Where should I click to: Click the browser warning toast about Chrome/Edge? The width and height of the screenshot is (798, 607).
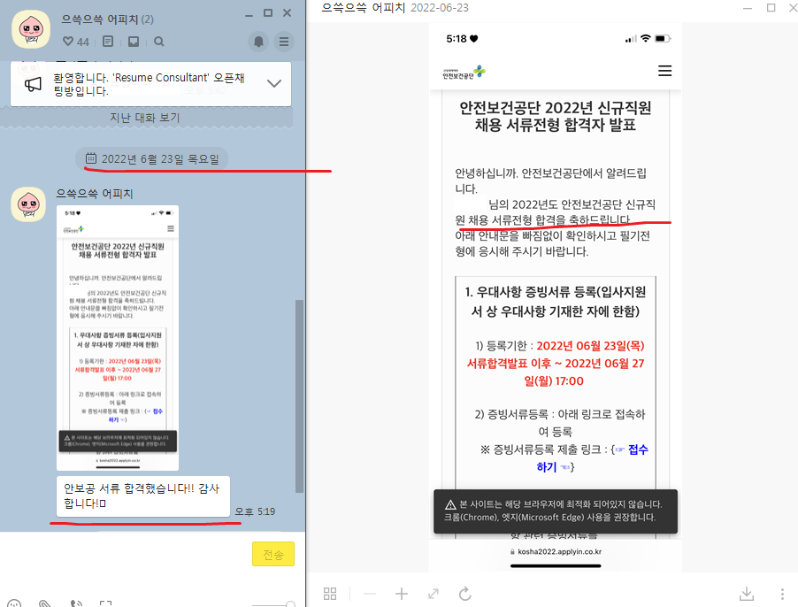tap(556, 511)
